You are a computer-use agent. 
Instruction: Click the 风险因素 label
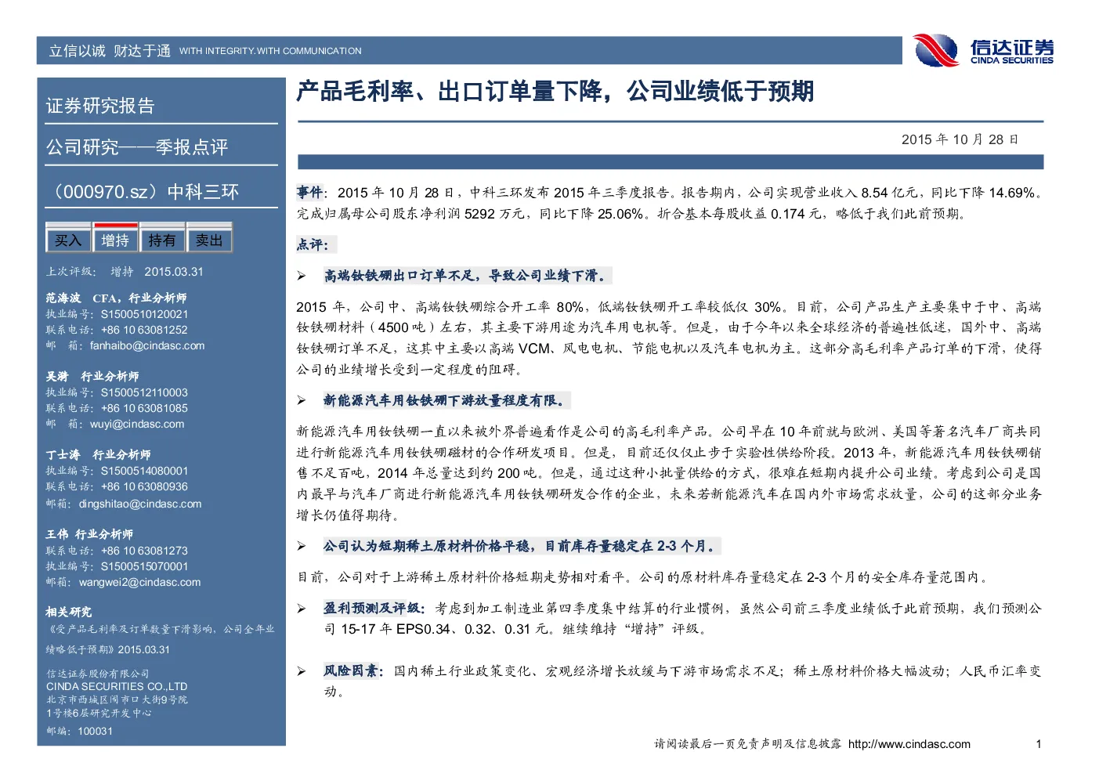pos(350,670)
